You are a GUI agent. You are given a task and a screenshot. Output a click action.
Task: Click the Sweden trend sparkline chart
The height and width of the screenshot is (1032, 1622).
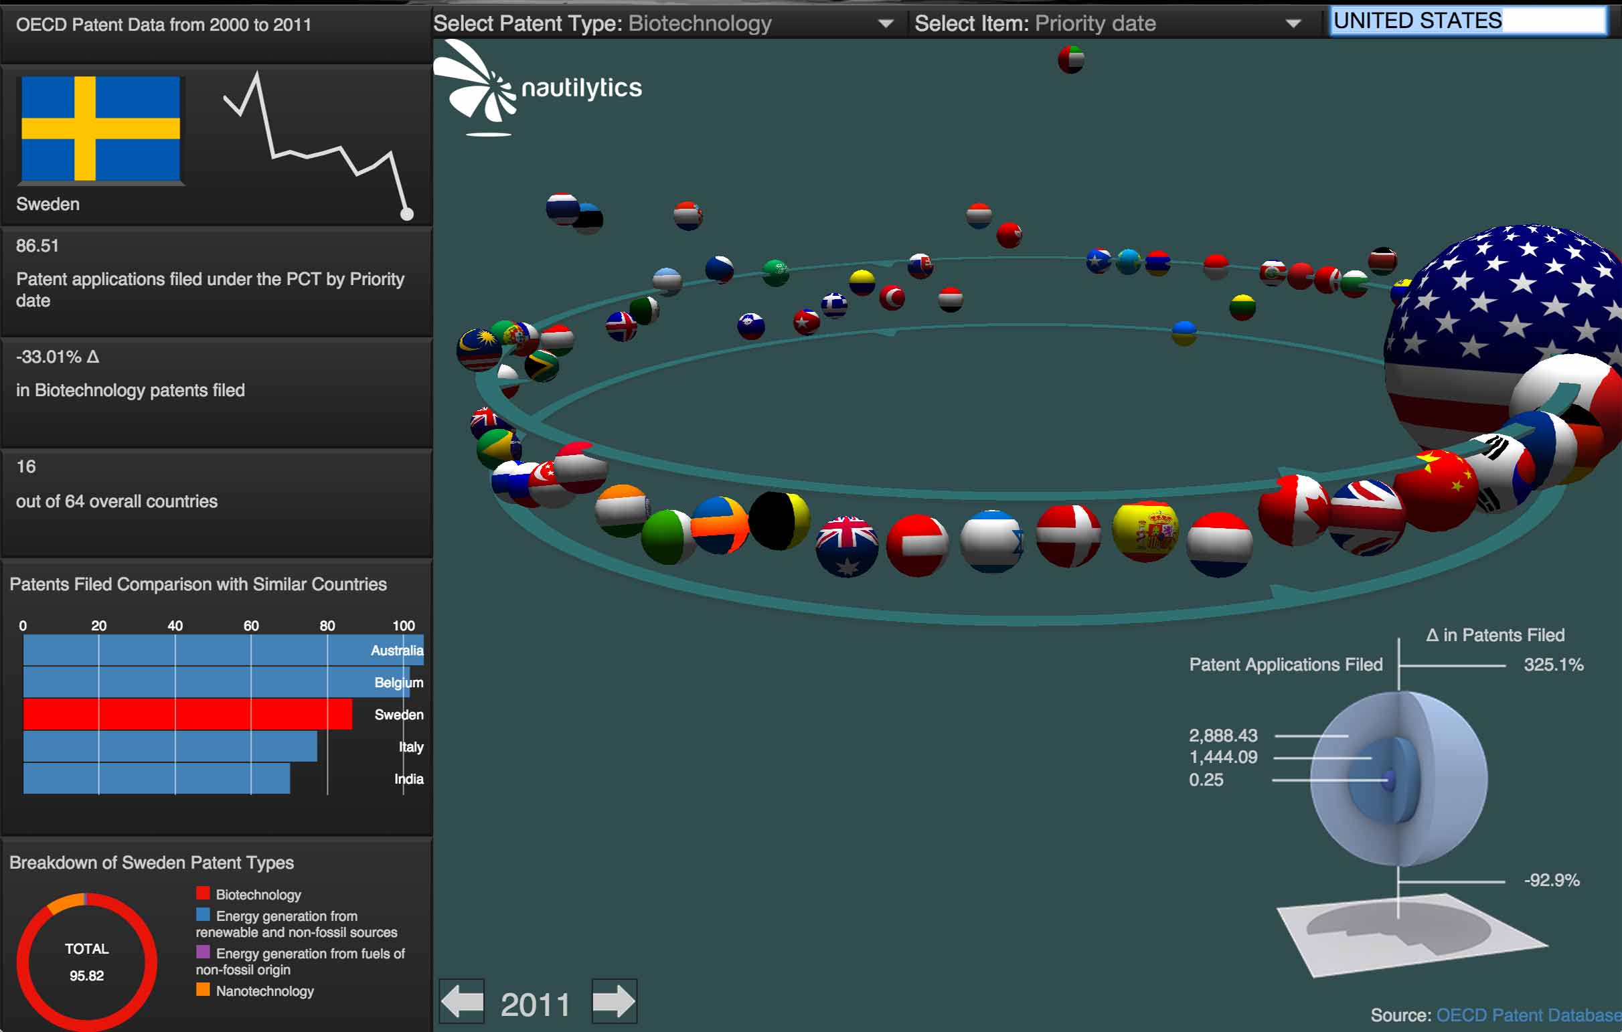319,145
